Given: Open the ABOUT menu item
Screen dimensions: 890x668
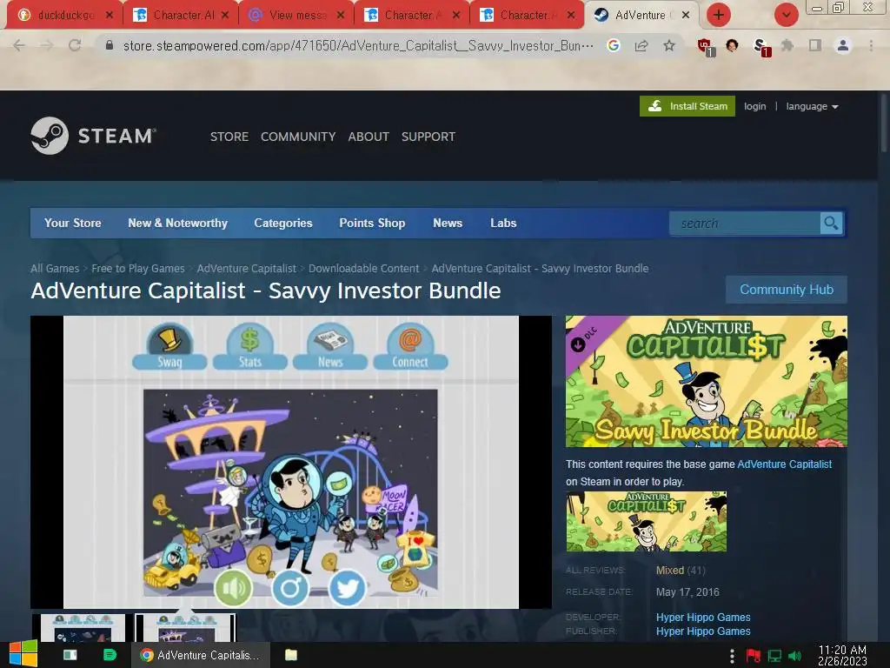Looking at the screenshot, I should [369, 137].
